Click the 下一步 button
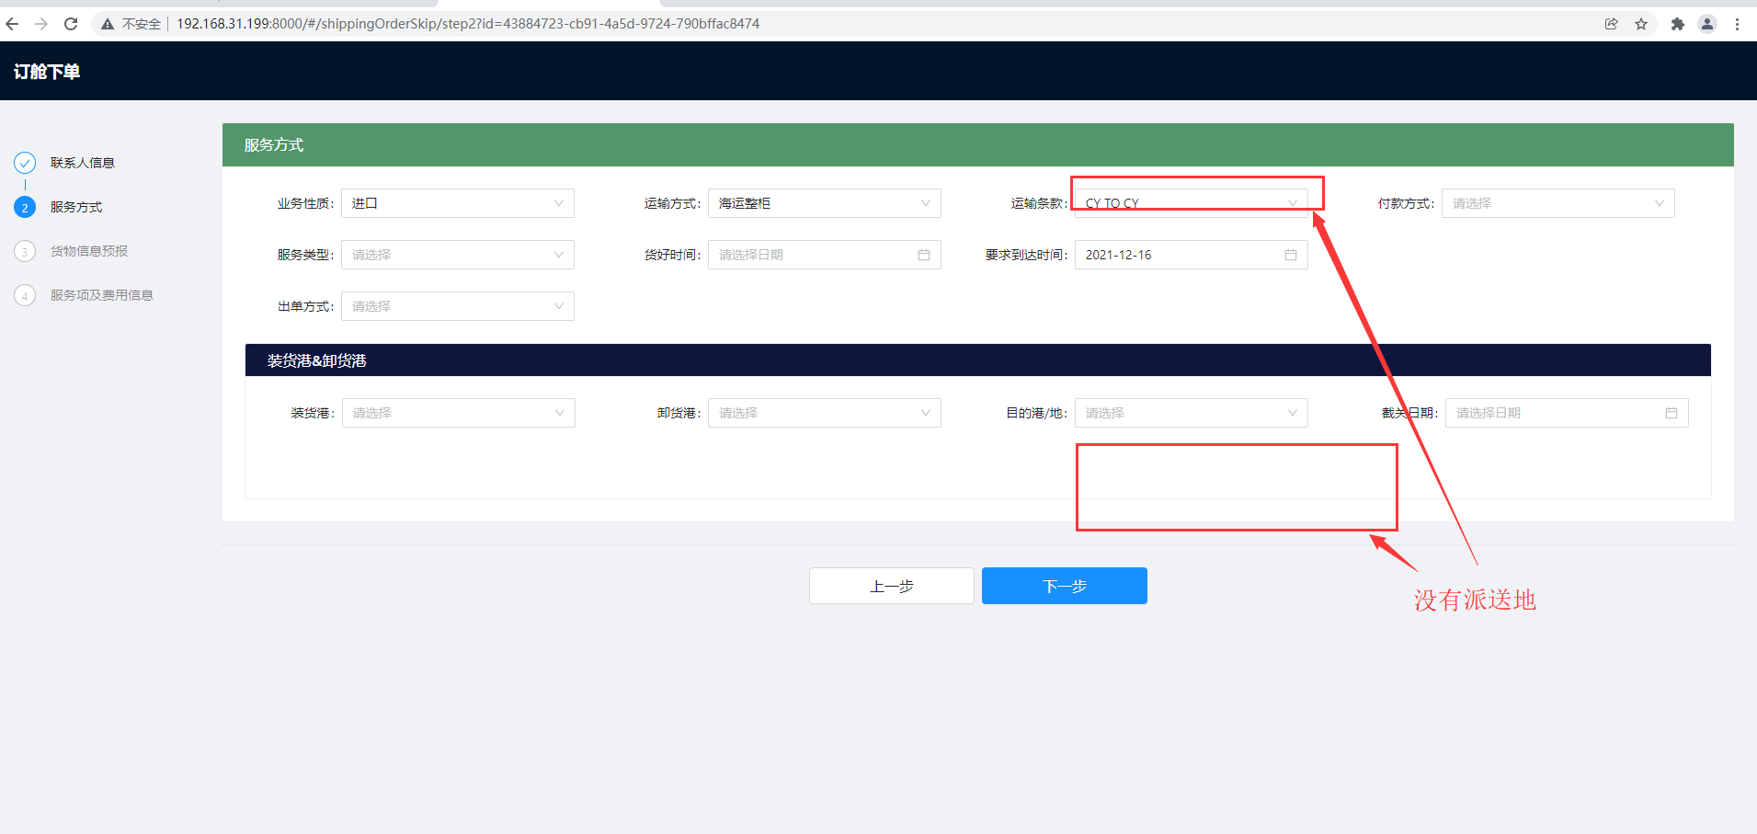Viewport: 1757px width, 834px height. (1064, 586)
